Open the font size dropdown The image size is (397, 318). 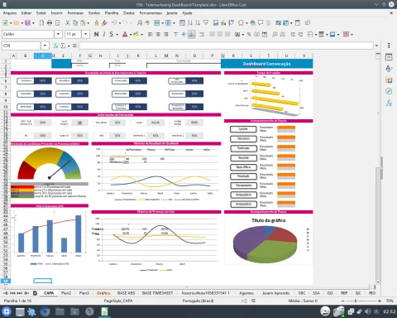tap(86, 34)
